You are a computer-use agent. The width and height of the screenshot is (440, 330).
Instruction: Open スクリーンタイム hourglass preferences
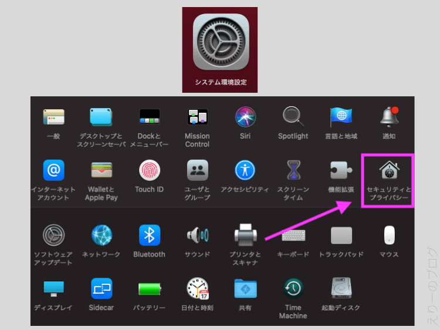[293, 170]
